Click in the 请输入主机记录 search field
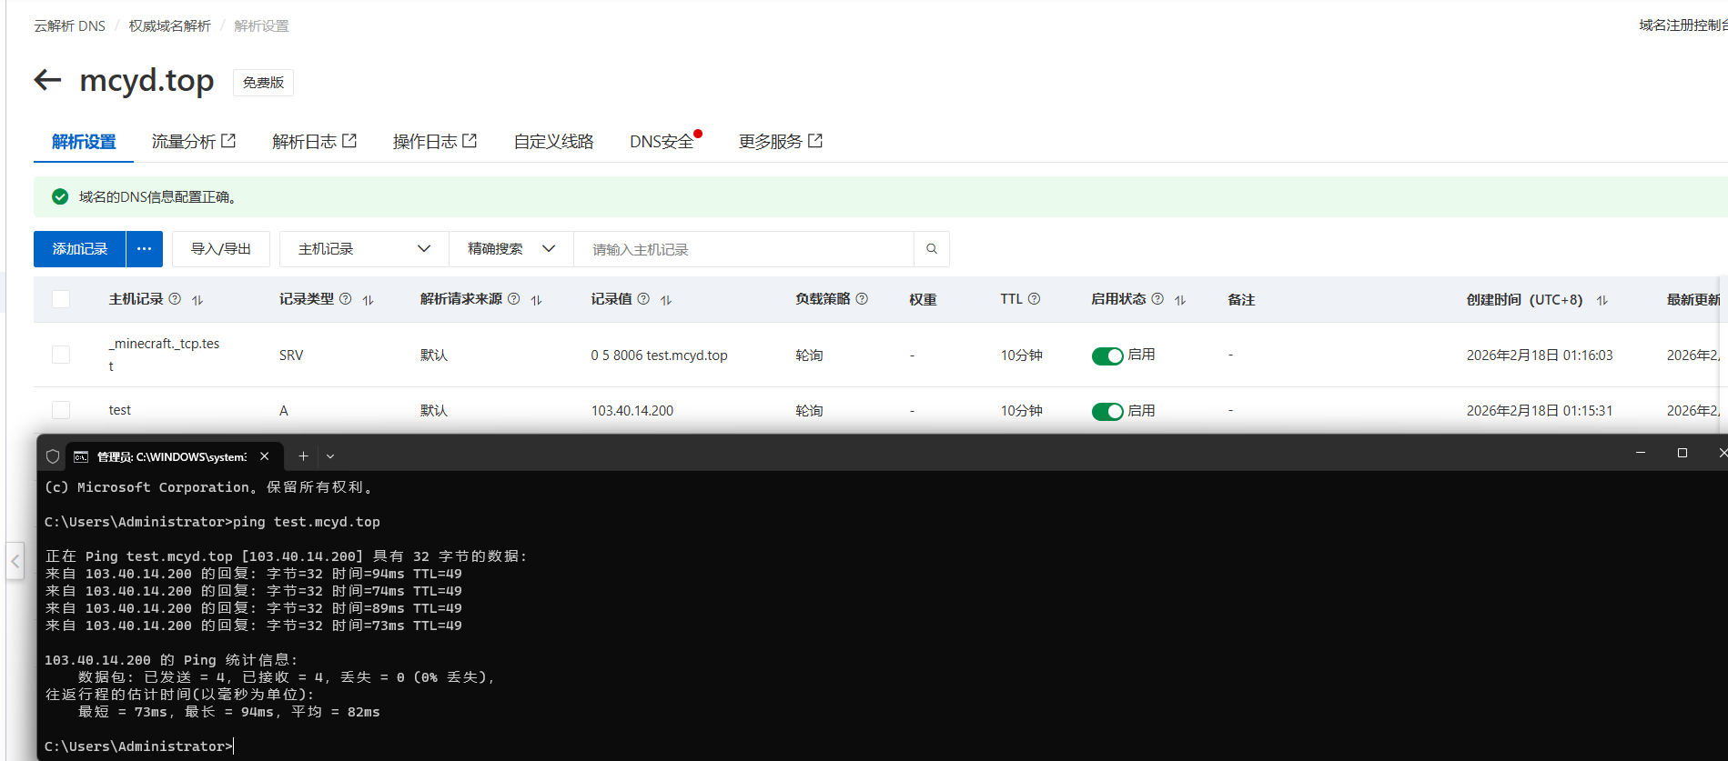Viewport: 1728px width, 761px height. 743,249
